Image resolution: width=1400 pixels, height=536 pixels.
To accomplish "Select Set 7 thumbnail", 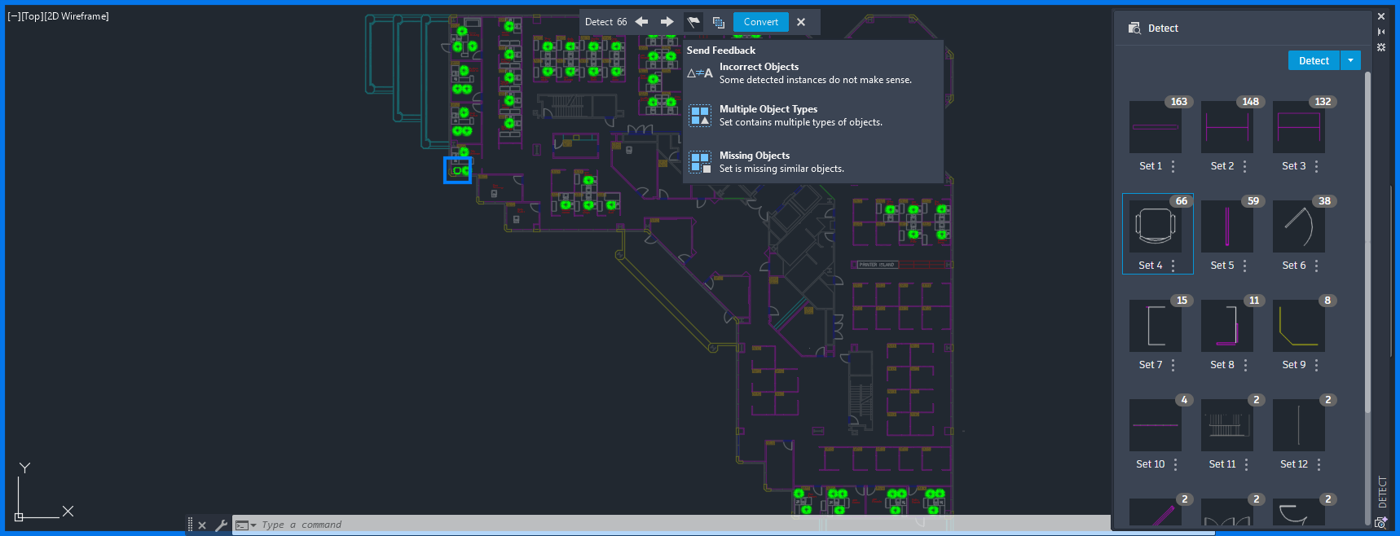I will pos(1155,326).
